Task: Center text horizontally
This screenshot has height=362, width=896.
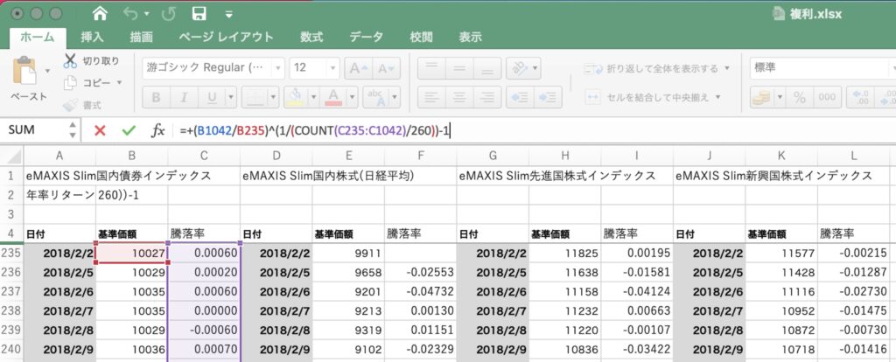Action: (458, 97)
